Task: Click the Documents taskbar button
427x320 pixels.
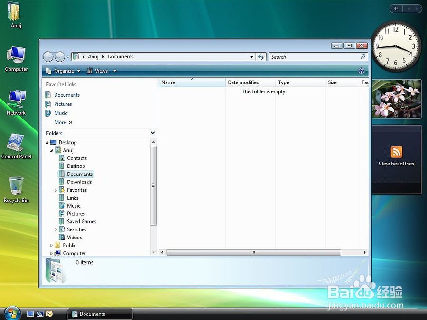Action: coord(100,314)
